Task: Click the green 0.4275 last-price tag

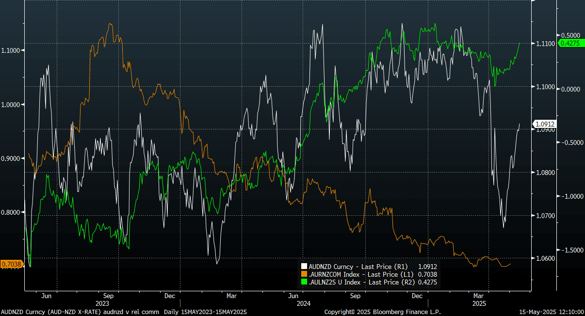Action: point(570,43)
